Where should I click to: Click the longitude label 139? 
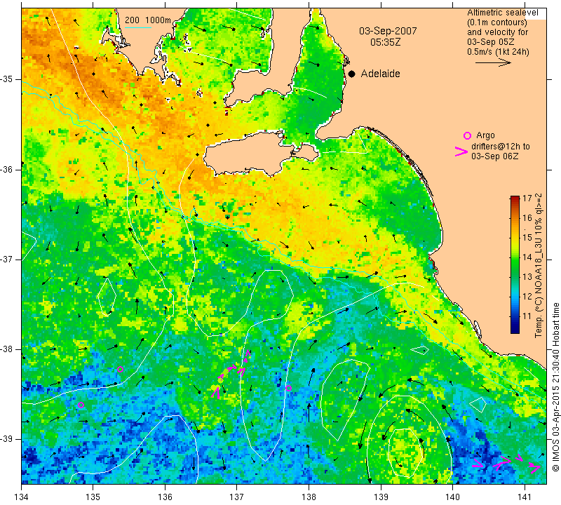tap(381, 497)
